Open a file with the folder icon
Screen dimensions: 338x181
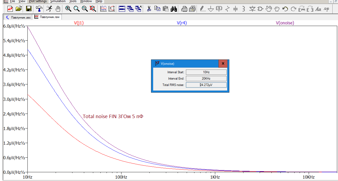18,9
